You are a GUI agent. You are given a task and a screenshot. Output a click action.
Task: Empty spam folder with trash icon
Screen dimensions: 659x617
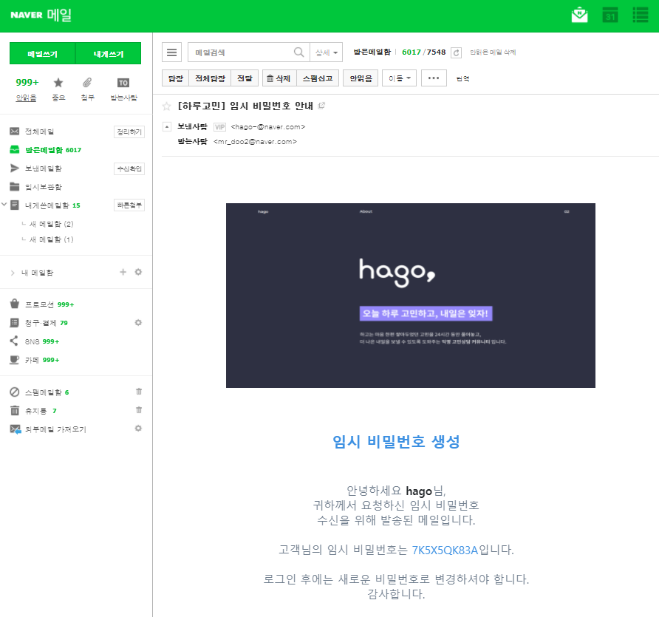pyautogui.click(x=139, y=392)
